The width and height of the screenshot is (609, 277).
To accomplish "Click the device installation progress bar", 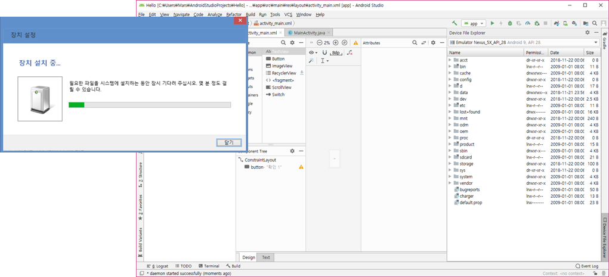I will point(150,105).
